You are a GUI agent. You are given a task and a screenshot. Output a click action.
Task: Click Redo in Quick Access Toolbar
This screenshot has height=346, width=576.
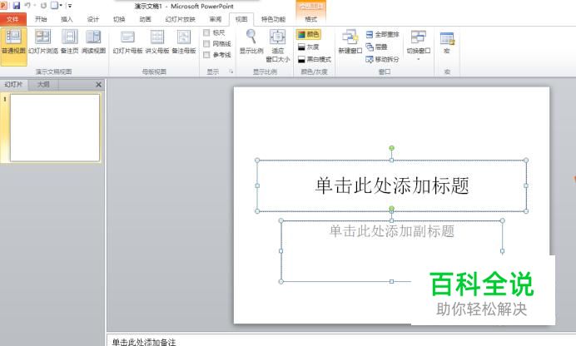44,6
